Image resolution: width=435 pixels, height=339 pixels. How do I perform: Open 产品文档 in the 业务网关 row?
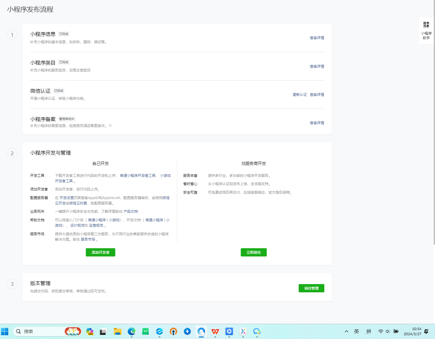click(x=131, y=211)
